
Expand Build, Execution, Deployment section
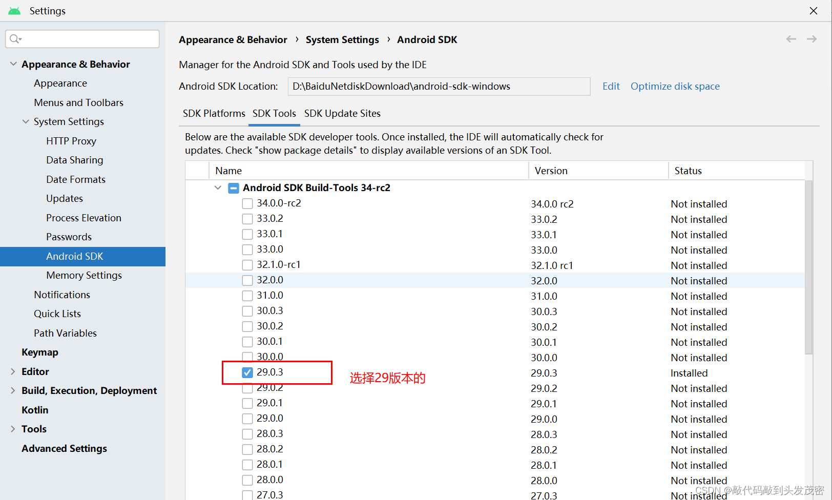pos(13,390)
